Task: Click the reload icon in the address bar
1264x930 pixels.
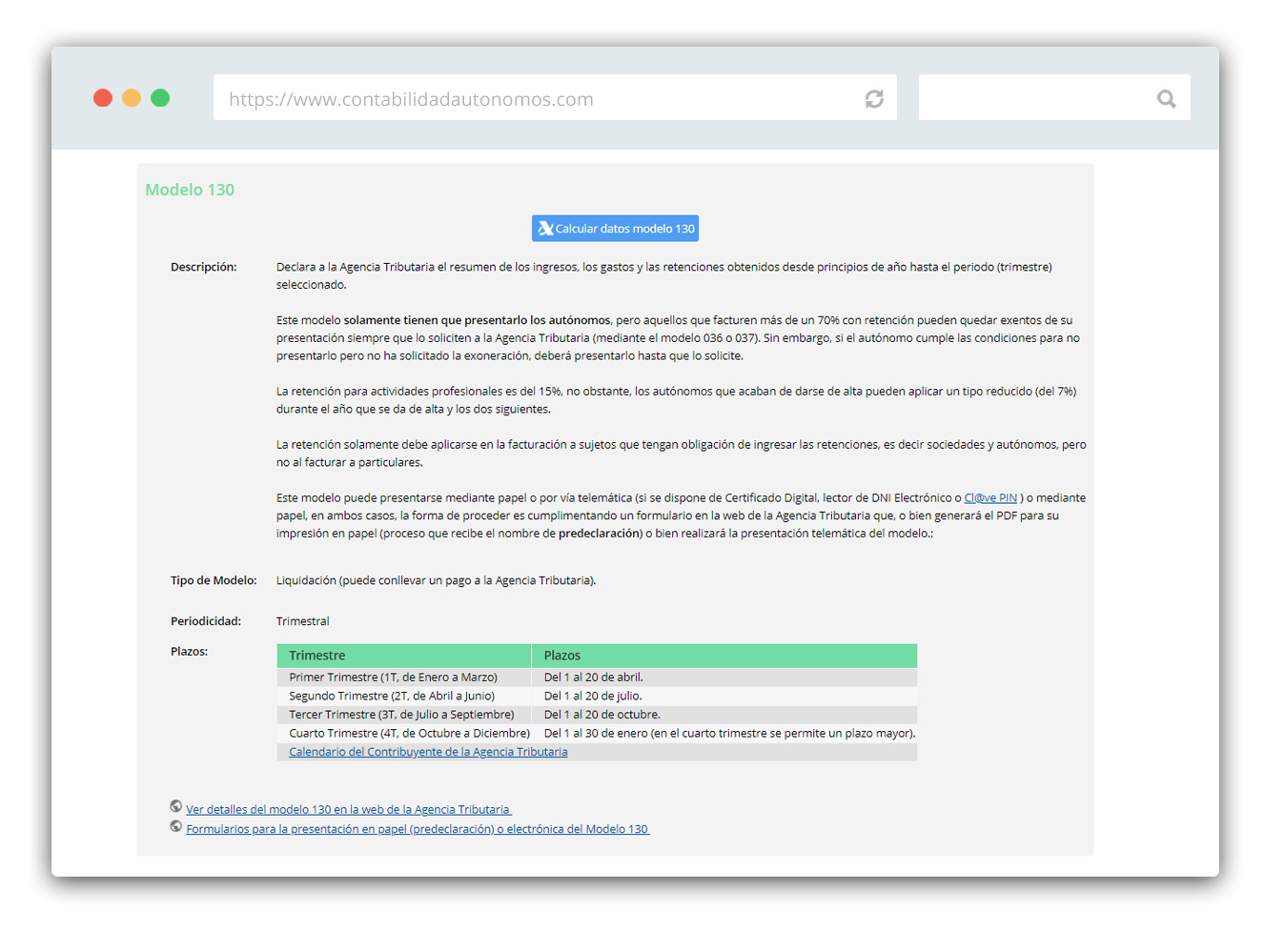Action: 873,99
